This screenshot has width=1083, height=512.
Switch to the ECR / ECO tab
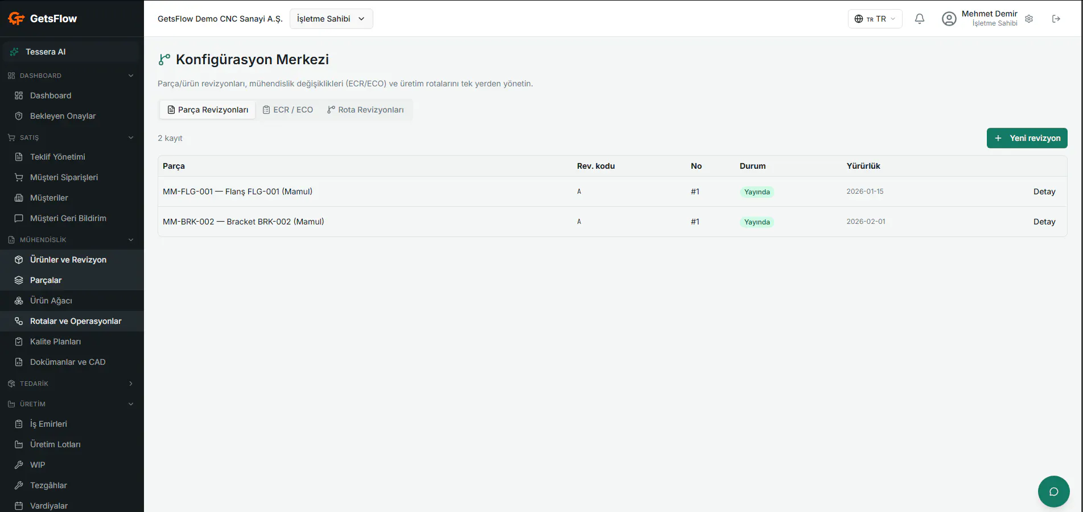pyautogui.click(x=288, y=110)
